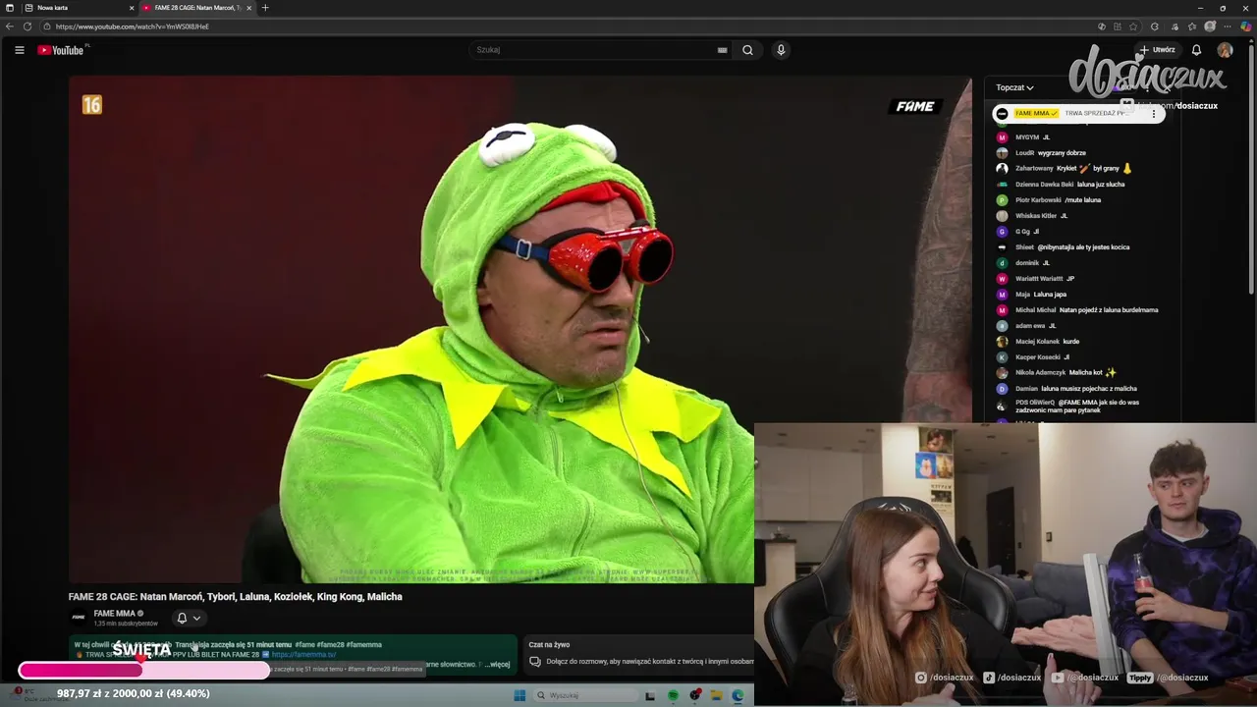Image resolution: width=1257 pixels, height=707 pixels.
Task: Open the on-screen keyboard icon in search box
Action: (722, 50)
